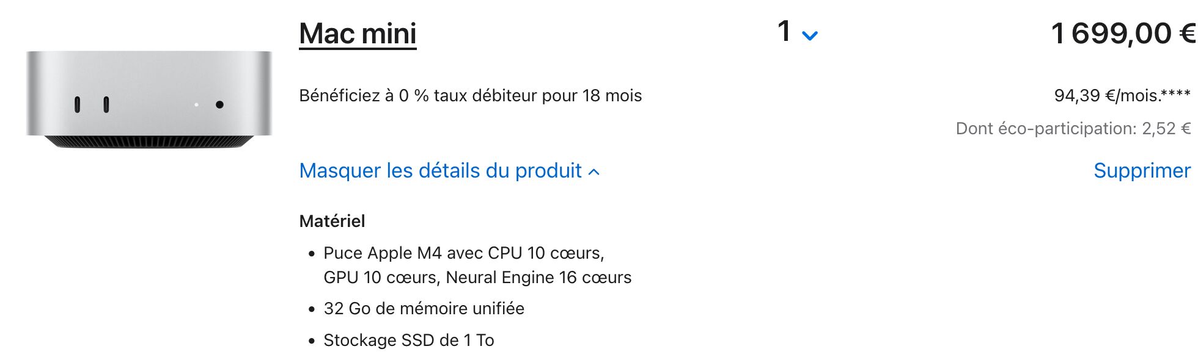1198x360 pixels.
Task: Collapse details via Masquer les détails du produit
Action: pos(449,171)
